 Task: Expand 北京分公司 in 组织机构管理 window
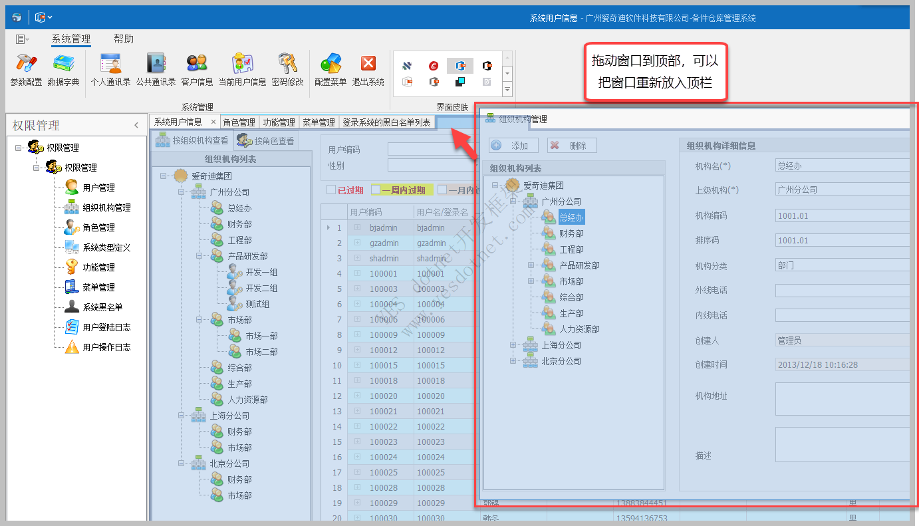(513, 361)
